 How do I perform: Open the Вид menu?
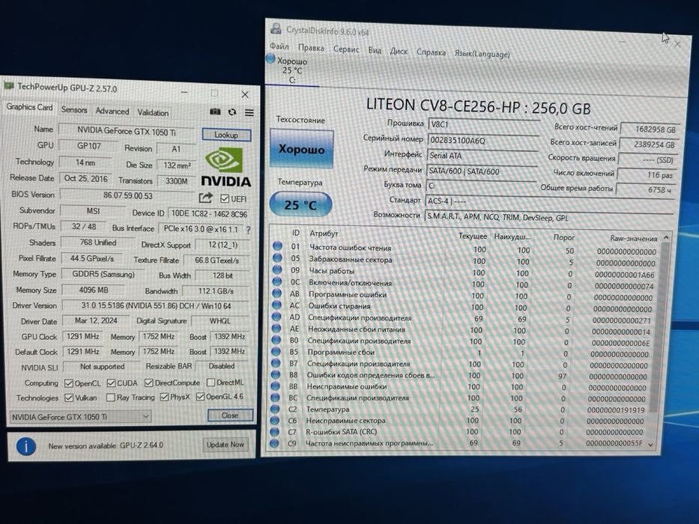(x=375, y=50)
